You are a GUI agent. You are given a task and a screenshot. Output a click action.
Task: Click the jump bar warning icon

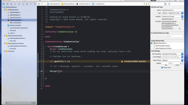[x=146, y=4]
